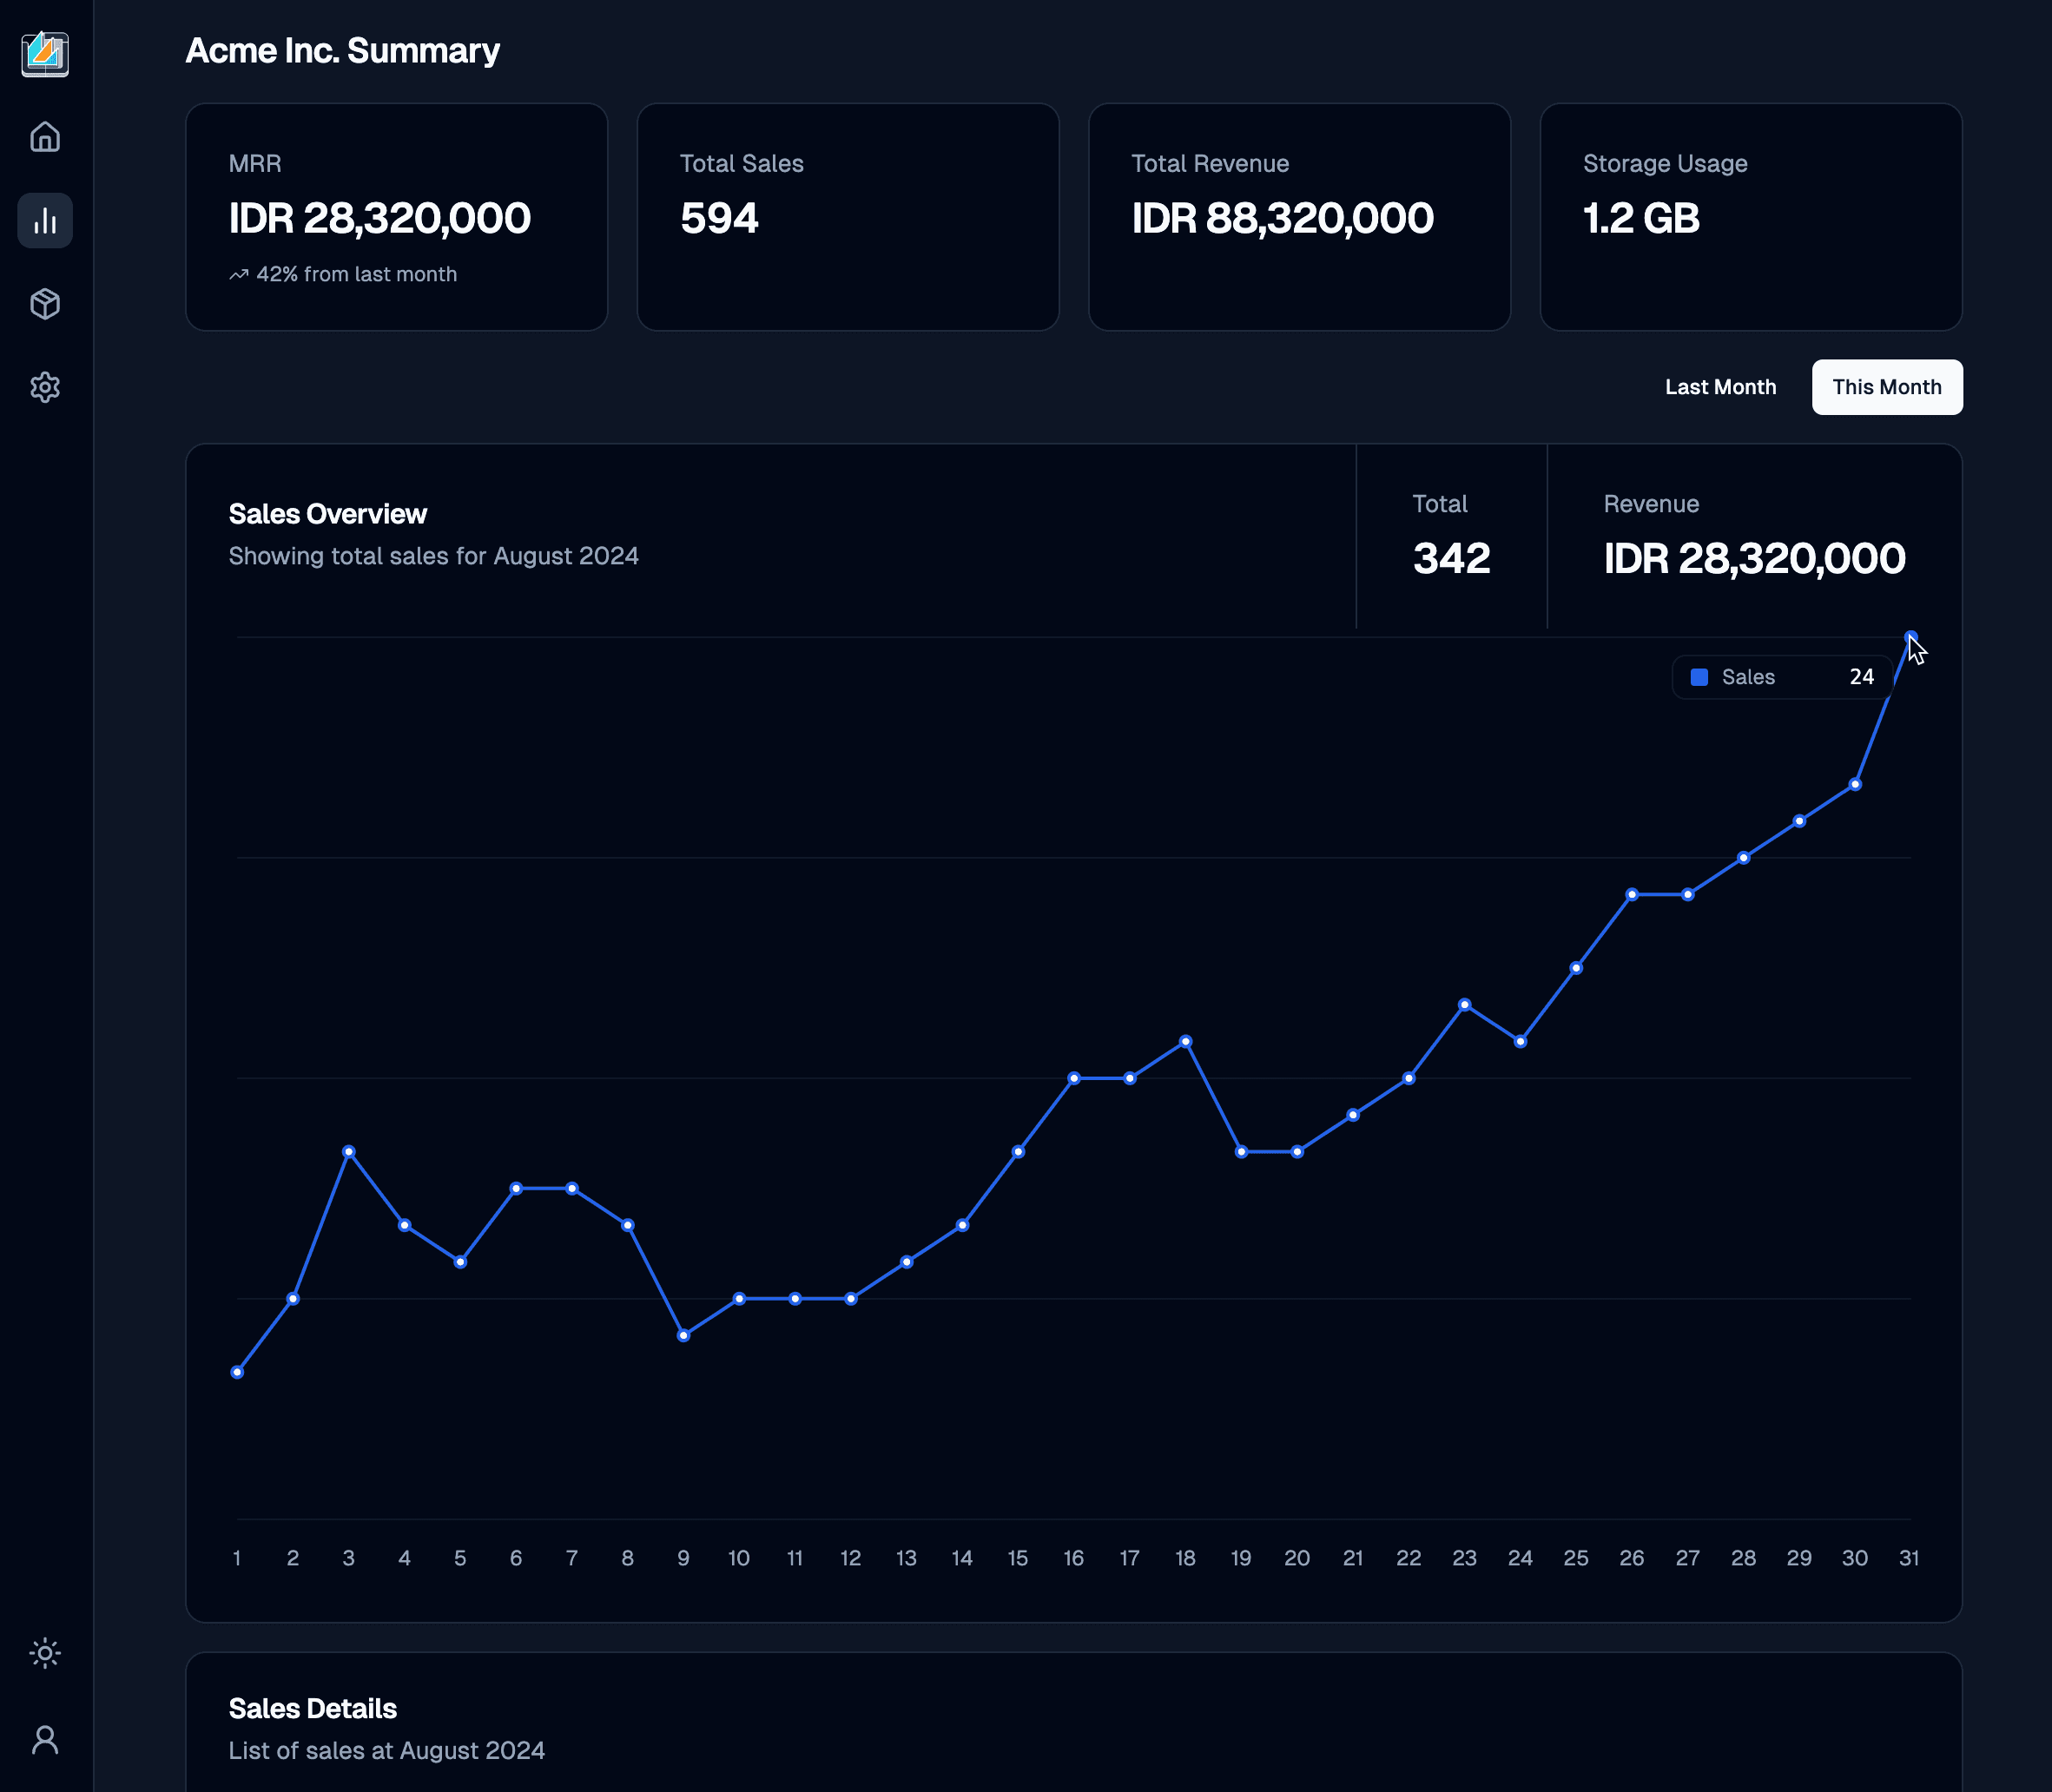Click the tooltip value 24
This screenshot has height=1792, width=2052.
[x=1862, y=677]
